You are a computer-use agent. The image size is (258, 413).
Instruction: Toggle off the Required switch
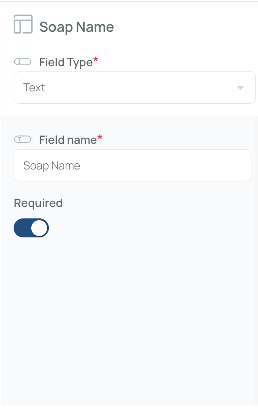click(x=31, y=228)
